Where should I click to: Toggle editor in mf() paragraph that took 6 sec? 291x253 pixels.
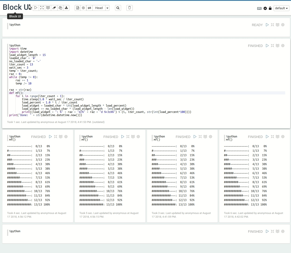pyautogui.click(x=273, y=137)
